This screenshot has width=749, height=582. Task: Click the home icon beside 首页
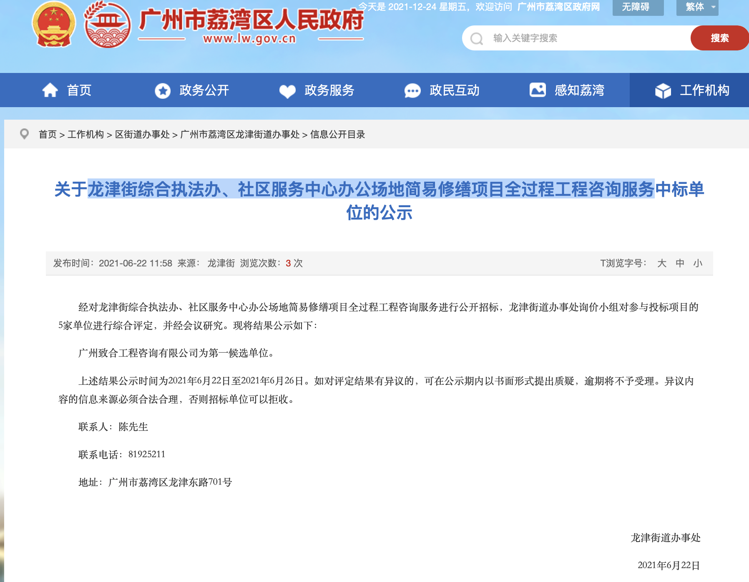(x=50, y=90)
